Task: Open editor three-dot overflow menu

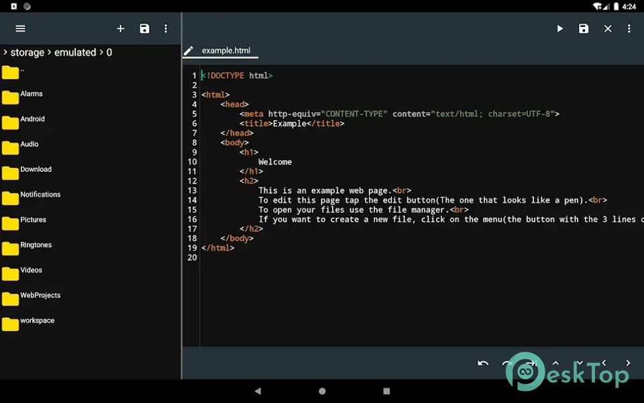Action: [x=629, y=28]
